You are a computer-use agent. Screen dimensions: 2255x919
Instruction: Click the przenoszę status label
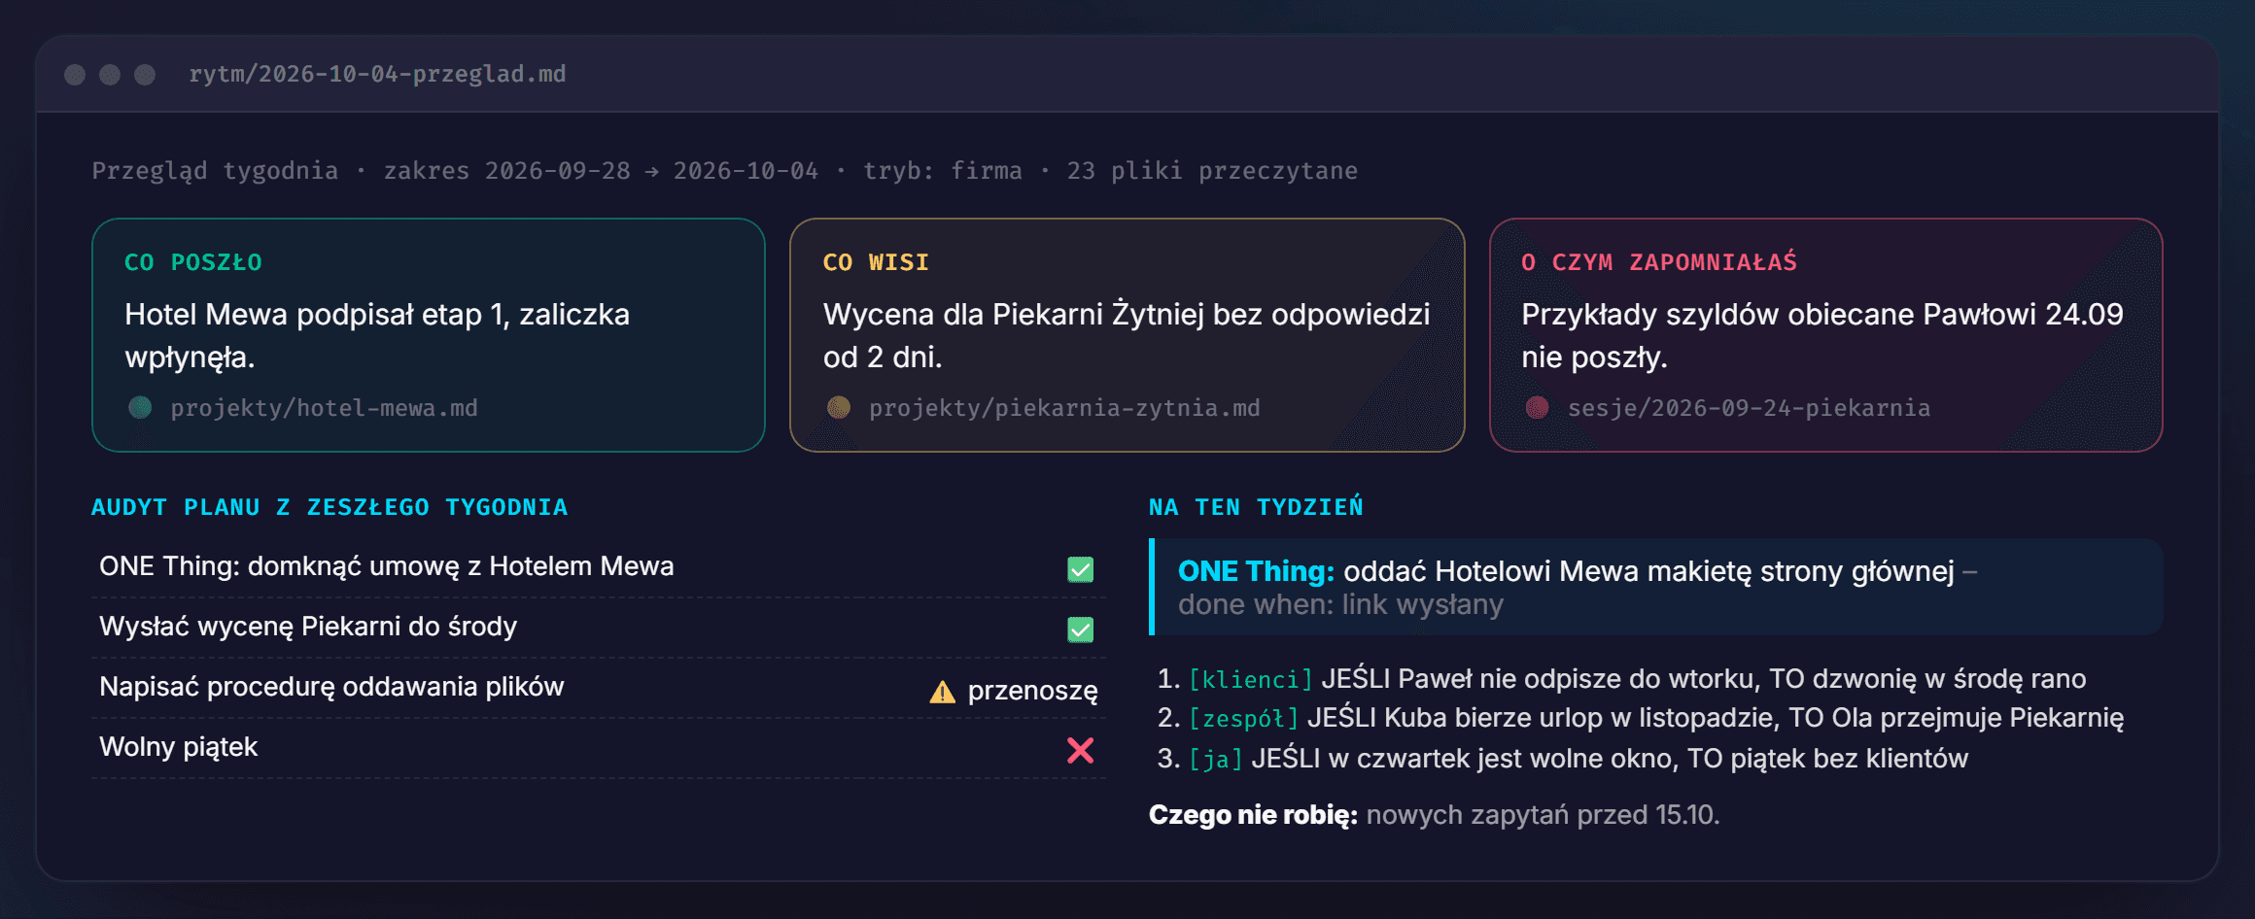click(x=1032, y=691)
